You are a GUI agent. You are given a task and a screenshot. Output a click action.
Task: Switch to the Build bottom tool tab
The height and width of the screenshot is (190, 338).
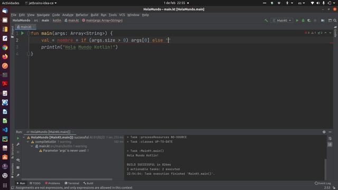coord(88,183)
